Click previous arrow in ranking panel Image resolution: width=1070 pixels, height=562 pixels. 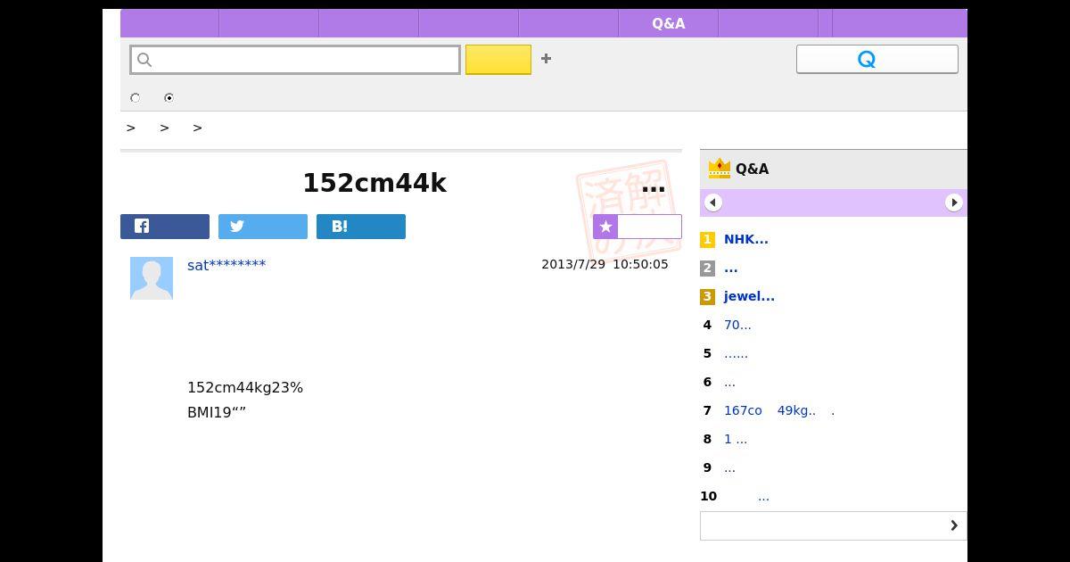pos(712,202)
